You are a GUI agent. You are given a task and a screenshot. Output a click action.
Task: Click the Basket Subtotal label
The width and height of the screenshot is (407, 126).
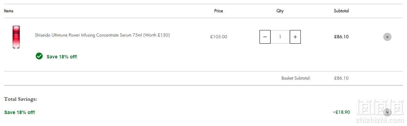coord(296,78)
